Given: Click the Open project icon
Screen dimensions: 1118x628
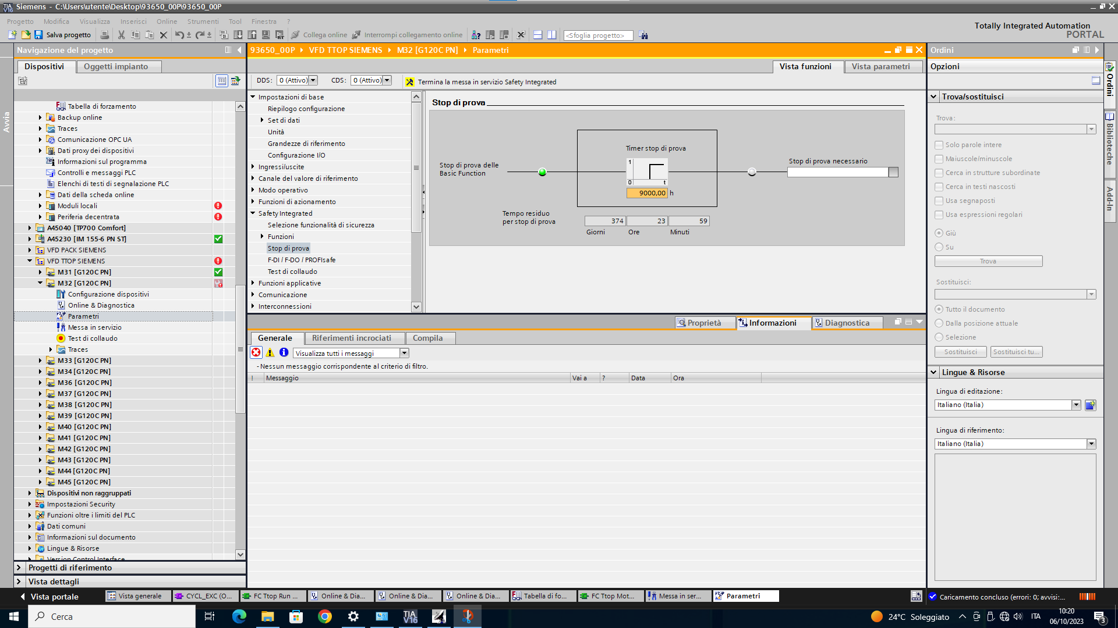Looking at the screenshot, I should 26,35.
